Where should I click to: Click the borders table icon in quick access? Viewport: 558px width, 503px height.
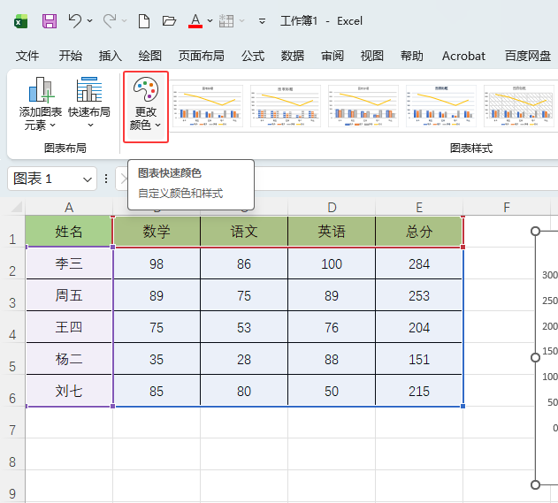coord(226,21)
